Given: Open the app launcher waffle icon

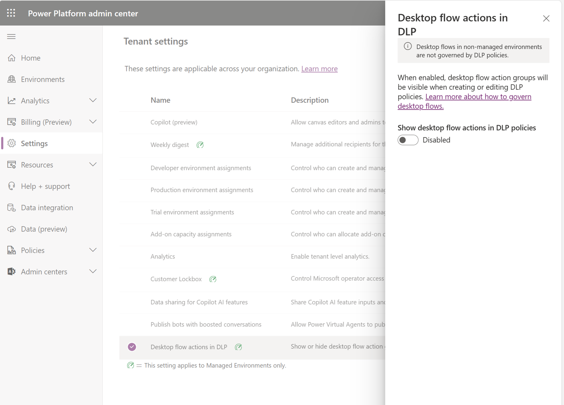Looking at the screenshot, I should pos(11,12).
